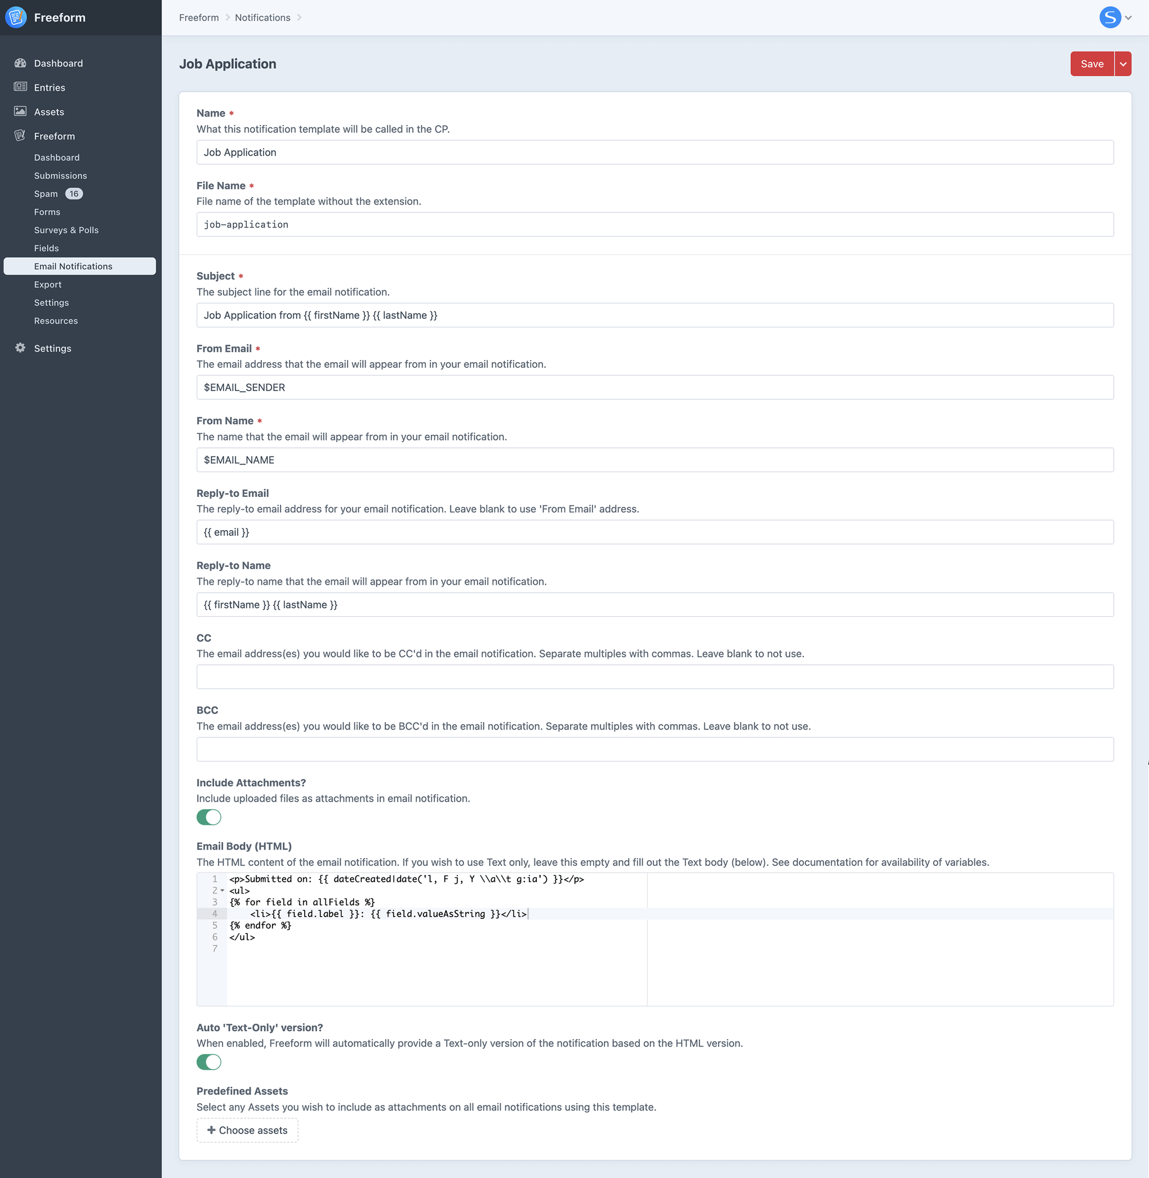Open the Assets section icon
Viewport: 1149px width, 1178px height.
pos(20,111)
